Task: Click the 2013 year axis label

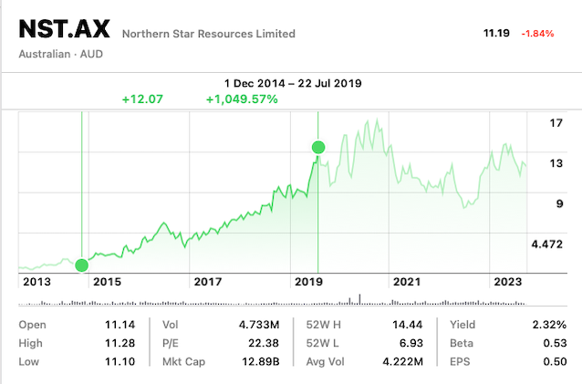Action: pos(36,282)
